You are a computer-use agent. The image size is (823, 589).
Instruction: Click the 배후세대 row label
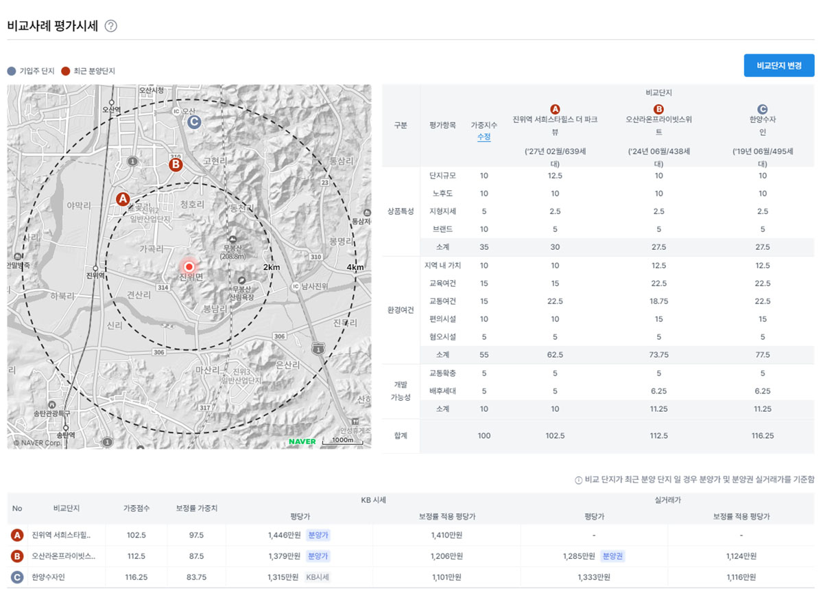[x=442, y=391]
